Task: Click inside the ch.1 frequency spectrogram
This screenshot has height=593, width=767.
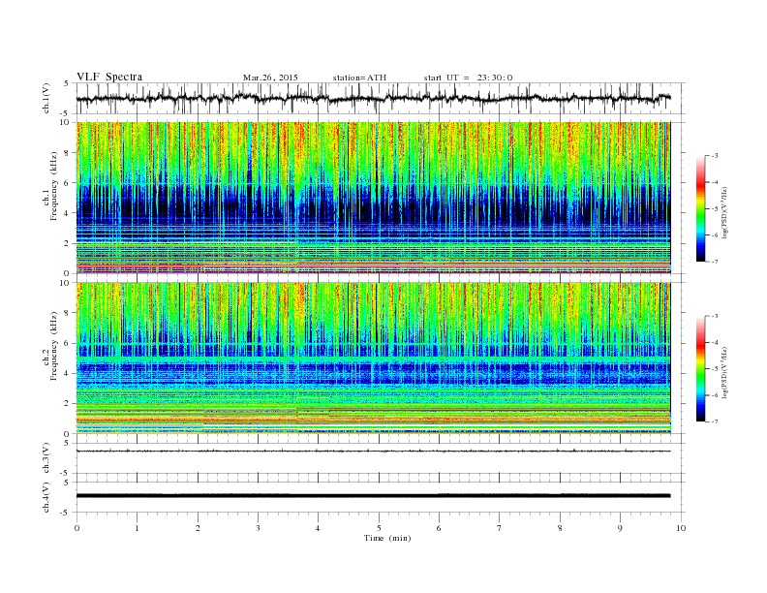Action: [x=373, y=198]
